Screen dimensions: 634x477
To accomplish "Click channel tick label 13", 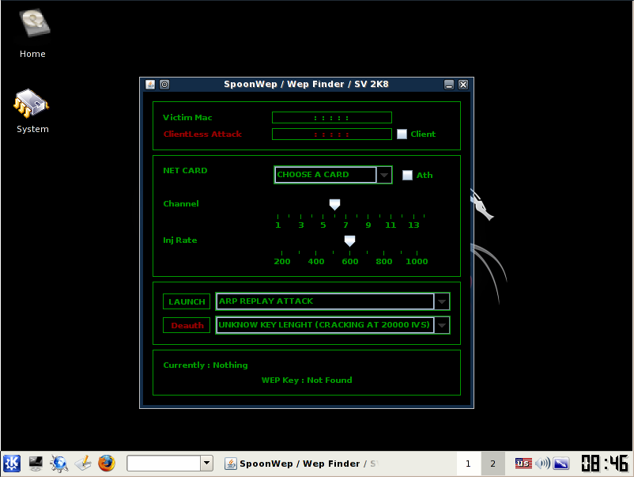I will pos(413,225).
